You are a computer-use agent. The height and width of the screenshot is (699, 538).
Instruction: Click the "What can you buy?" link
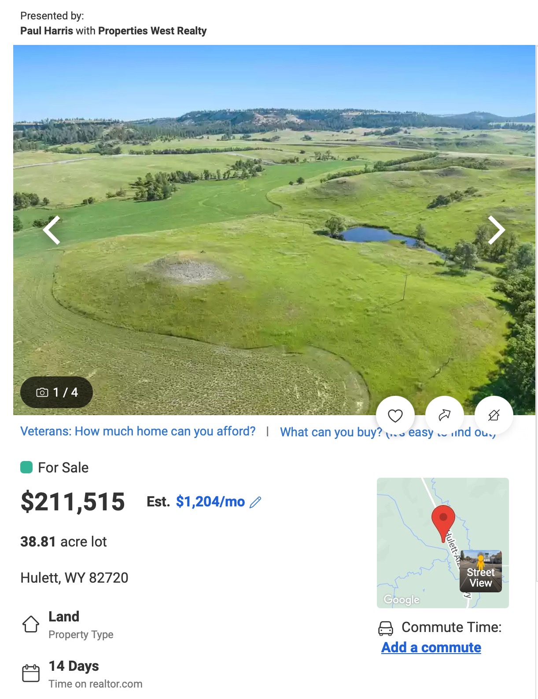[x=331, y=432]
